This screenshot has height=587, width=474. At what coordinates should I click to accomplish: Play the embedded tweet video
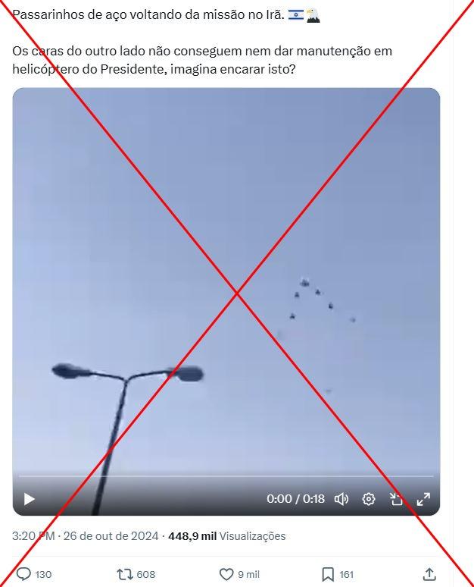[30, 499]
